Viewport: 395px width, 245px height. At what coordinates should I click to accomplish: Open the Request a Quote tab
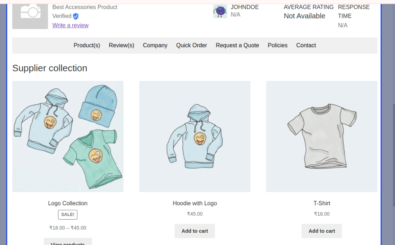pyautogui.click(x=237, y=45)
